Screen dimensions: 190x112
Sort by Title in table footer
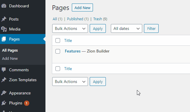click(x=68, y=69)
